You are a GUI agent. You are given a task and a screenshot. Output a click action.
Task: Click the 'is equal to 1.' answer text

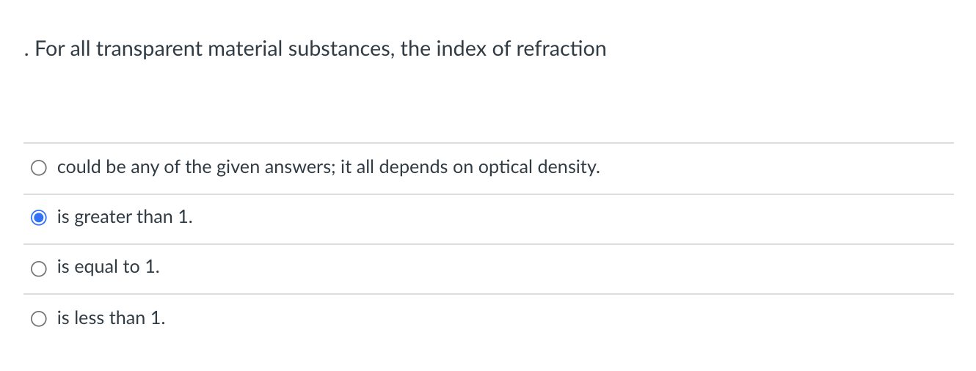(108, 267)
